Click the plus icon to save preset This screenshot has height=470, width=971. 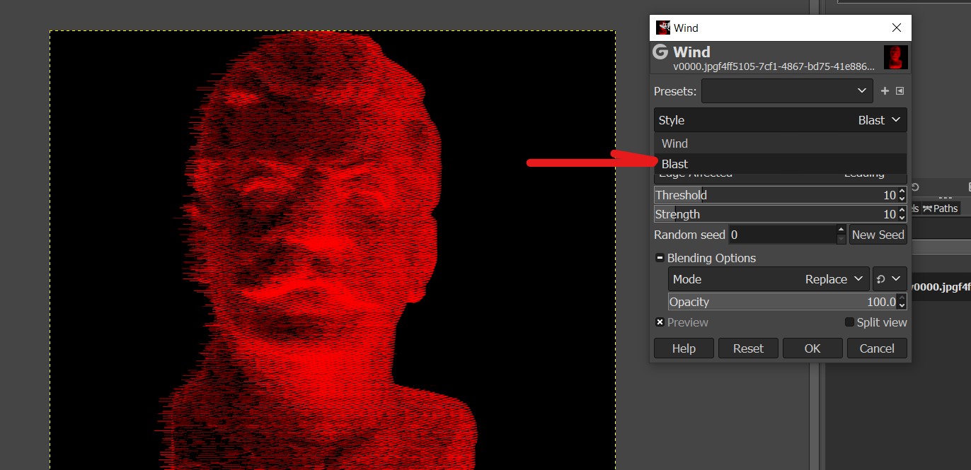point(885,91)
